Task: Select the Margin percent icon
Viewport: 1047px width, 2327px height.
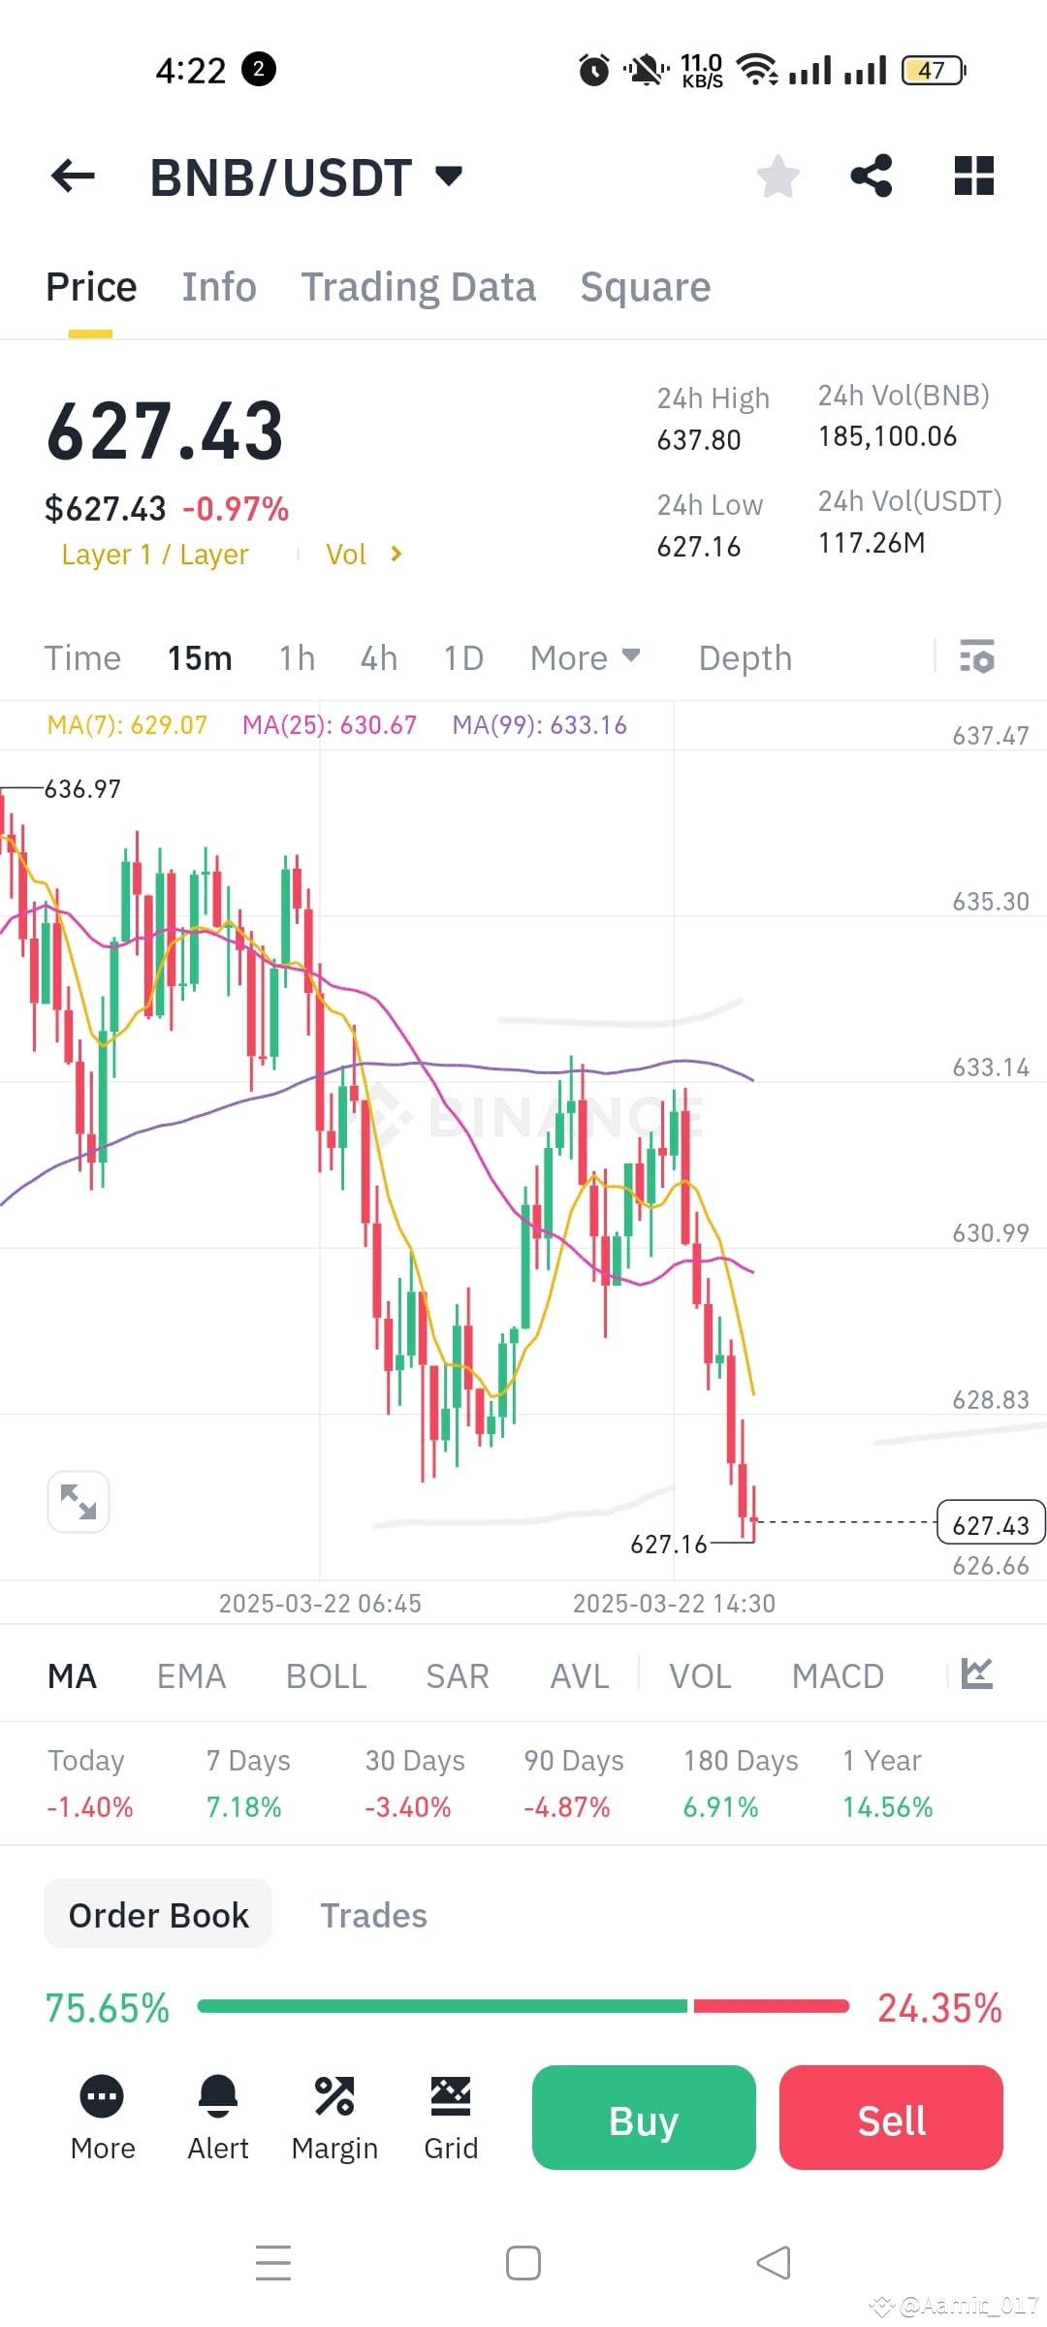Action: [334, 2094]
